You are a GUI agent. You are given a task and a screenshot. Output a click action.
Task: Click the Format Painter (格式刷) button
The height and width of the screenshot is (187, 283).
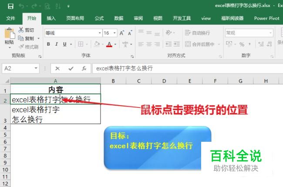point(28,47)
